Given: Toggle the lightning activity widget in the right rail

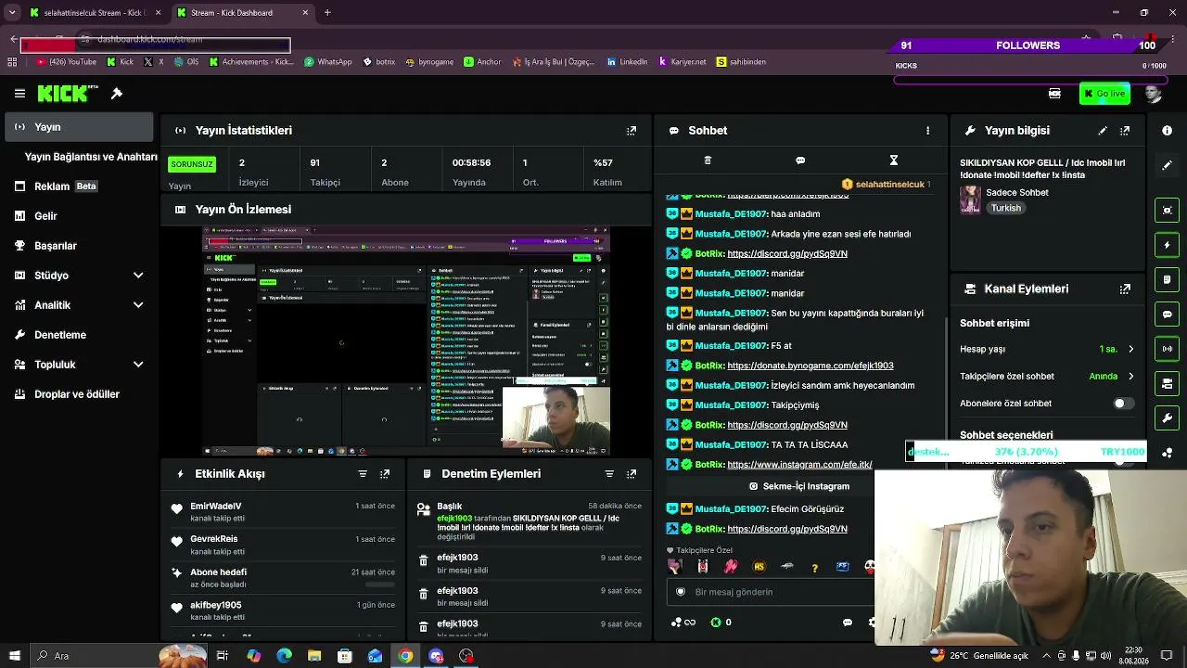Looking at the screenshot, I should [x=1168, y=245].
